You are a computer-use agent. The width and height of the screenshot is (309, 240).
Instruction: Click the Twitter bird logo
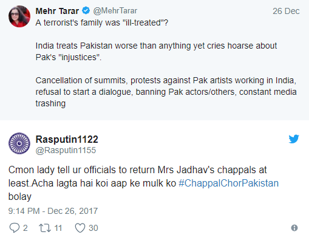coord(294,139)
